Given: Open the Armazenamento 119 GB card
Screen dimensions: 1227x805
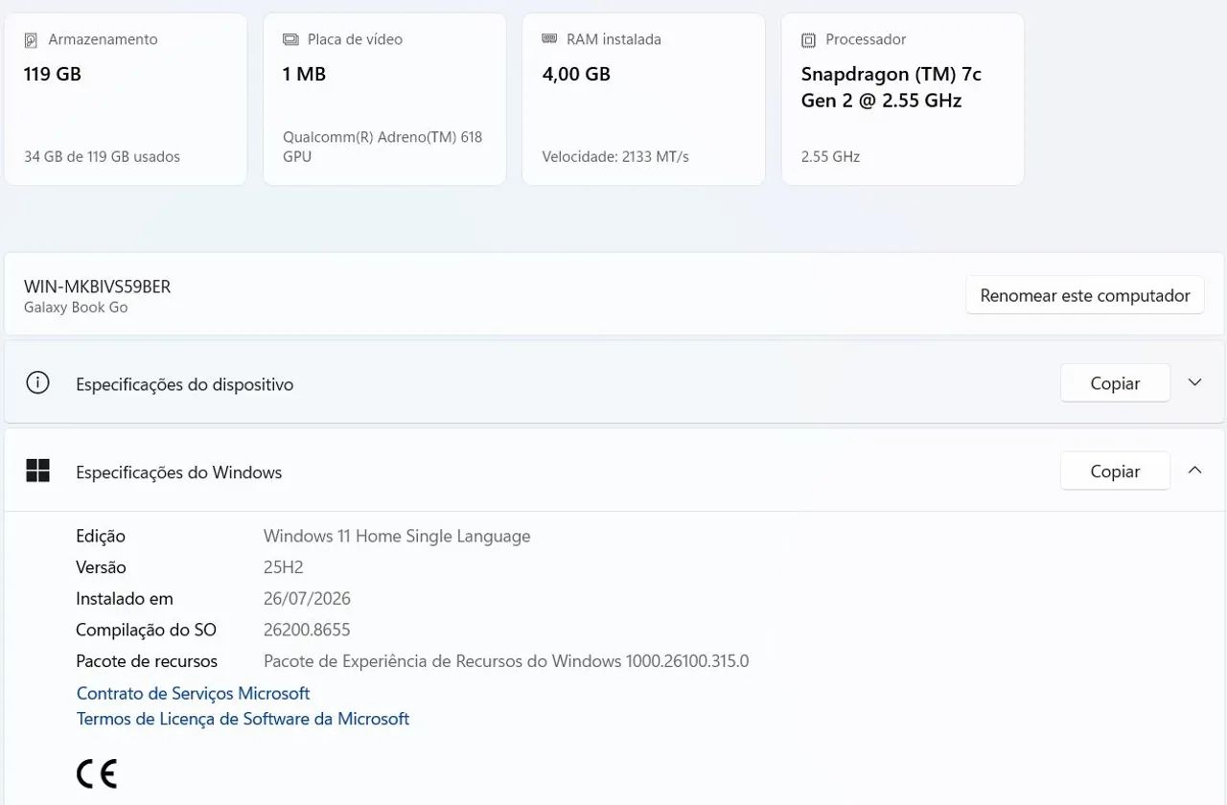Looking at the screenshot, I should pos(126,99).
